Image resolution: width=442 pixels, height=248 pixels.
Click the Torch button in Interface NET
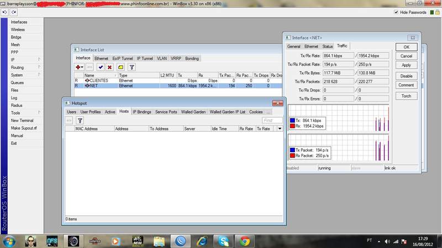coord(406,96)
